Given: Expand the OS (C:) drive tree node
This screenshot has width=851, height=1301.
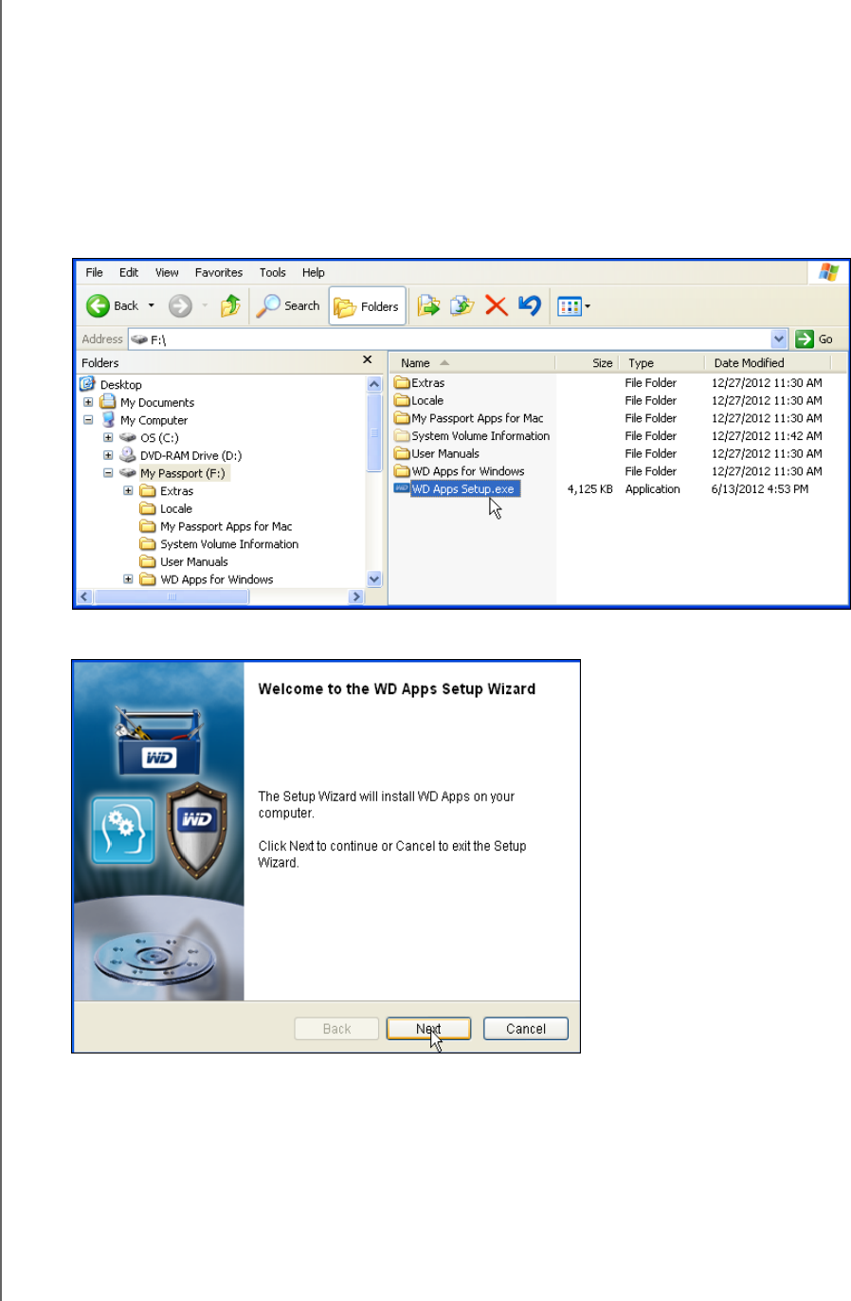Looking at the screenshot, I should [x=108, y=438].
